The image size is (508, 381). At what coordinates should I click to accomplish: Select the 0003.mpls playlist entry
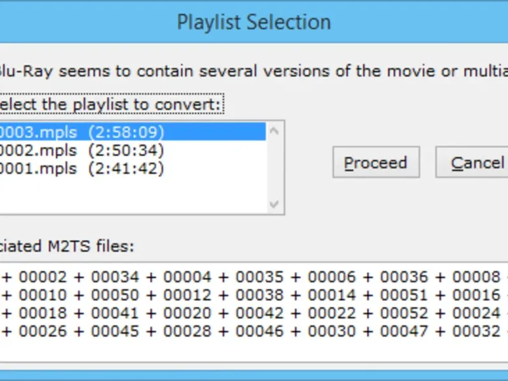click(x=83, y=132)
